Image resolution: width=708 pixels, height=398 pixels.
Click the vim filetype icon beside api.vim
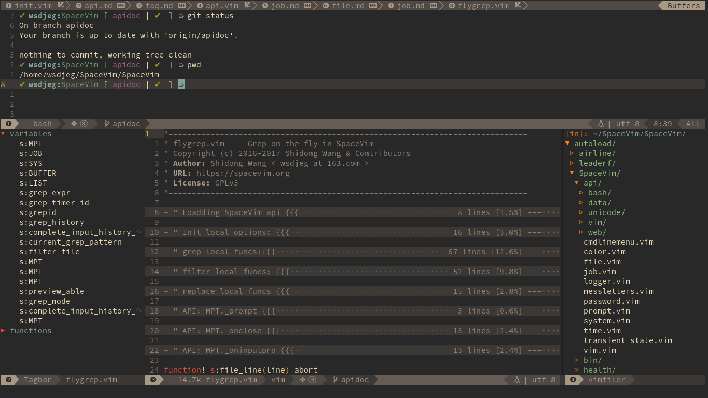pyautogui.click(x=247, y=6)
